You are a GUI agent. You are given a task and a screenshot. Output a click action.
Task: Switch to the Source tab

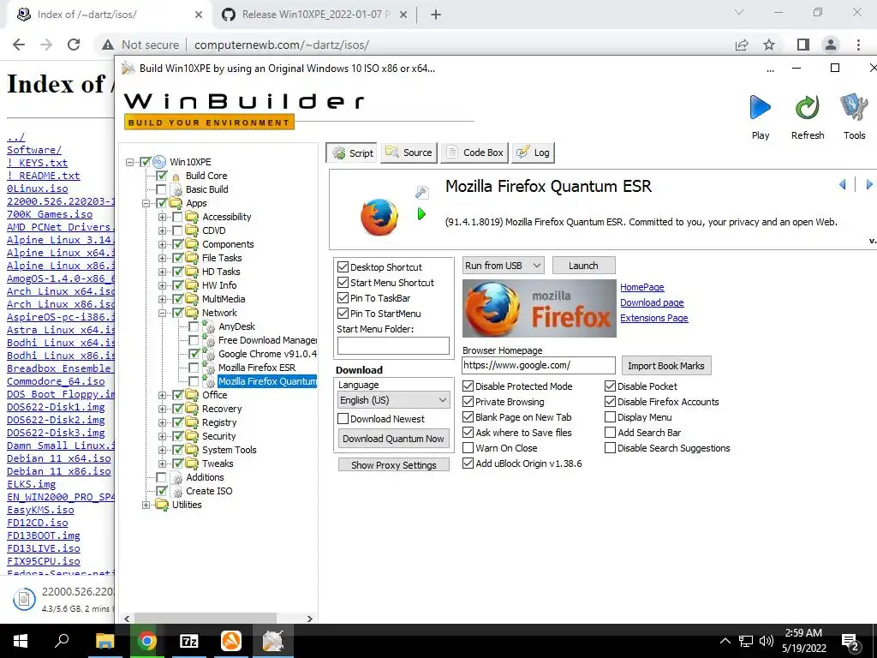point(409,153)
